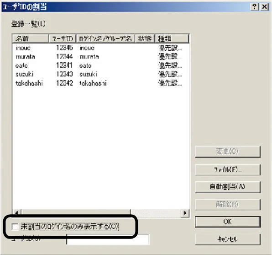Click login name murata cell
The width and height of the screenshot is (272, 255).
click(89, 57)
